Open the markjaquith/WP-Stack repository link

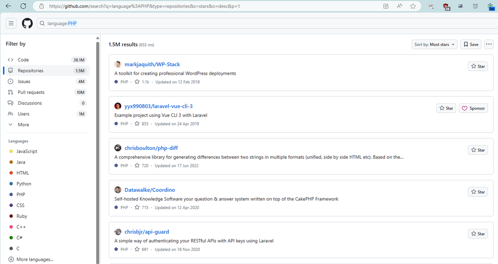(152, 64)
